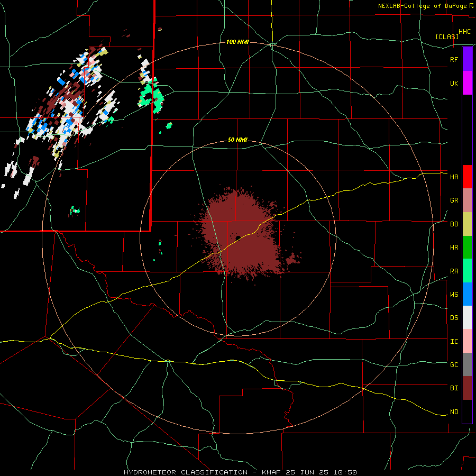Image resolution: width=476 pixels, height=476 pixels.
Task: Click the yellow BD swatch in the legend
Action: coord(467,224)
